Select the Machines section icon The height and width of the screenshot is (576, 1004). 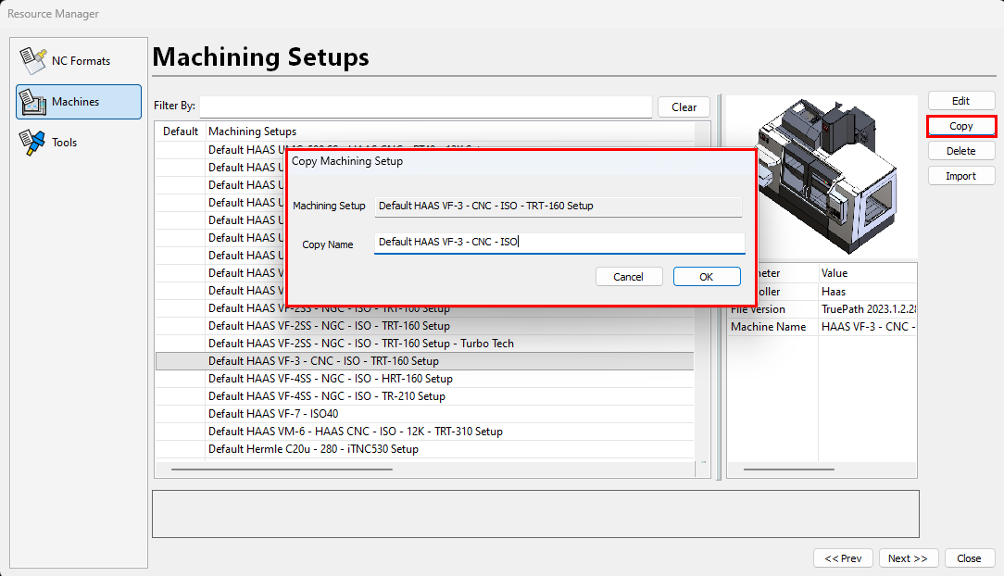coord(32,102)
